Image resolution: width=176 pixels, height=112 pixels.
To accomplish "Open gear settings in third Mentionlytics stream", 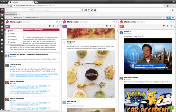I will pyautogui.click(x=167, y=26).
